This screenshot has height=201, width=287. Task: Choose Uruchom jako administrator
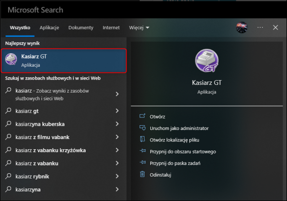pos(179,128)
